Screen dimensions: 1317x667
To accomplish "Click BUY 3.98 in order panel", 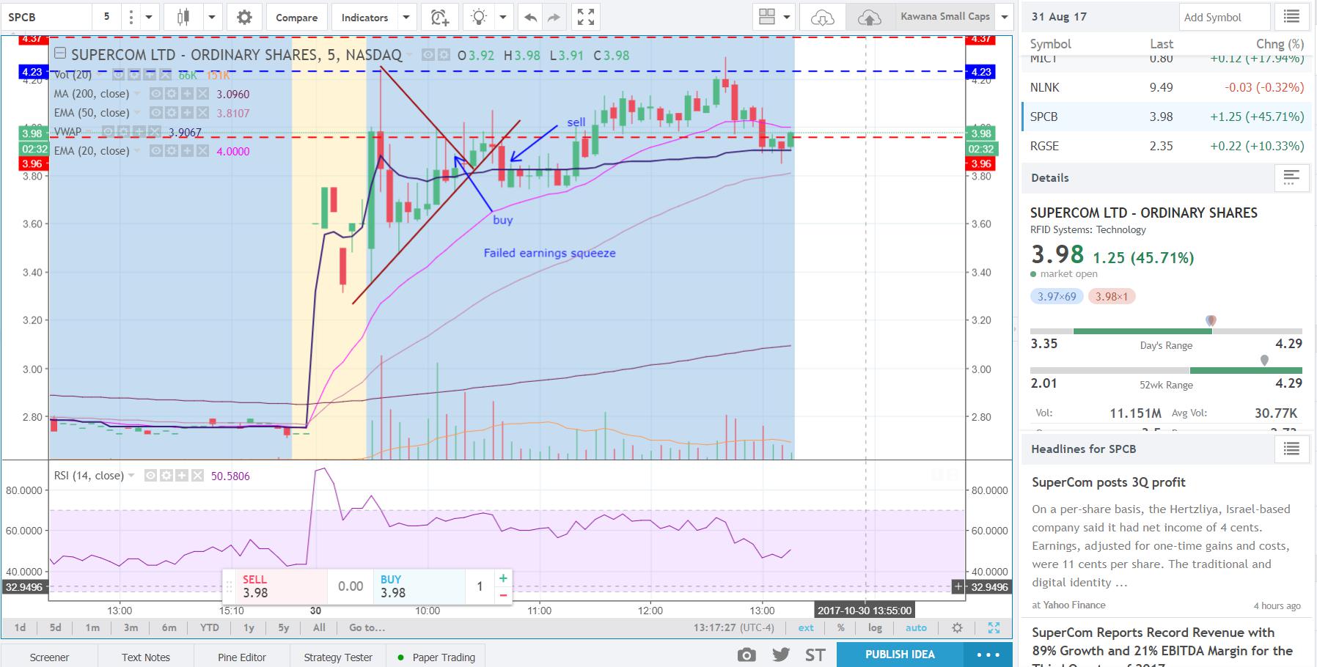I will point(419,586).
